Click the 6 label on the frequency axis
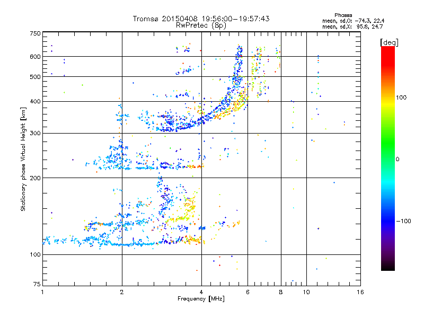The image size is (424, 318). tap(248, 292)
